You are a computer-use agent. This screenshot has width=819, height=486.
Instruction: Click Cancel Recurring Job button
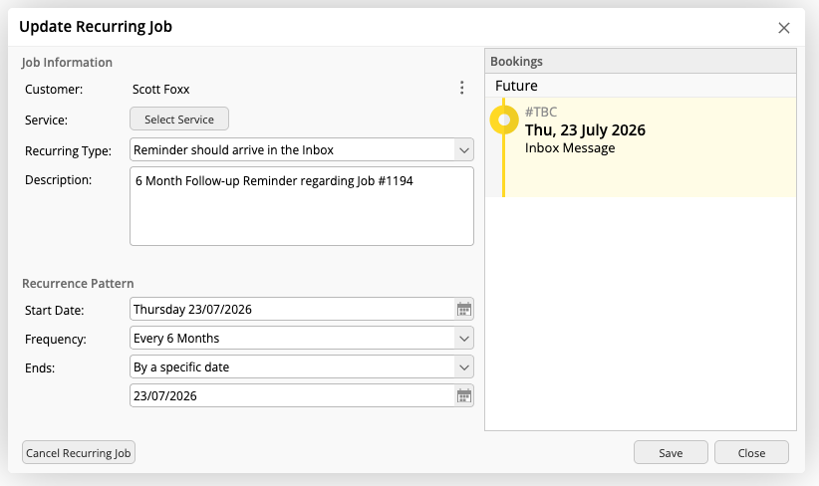click(x=79, y=452)
